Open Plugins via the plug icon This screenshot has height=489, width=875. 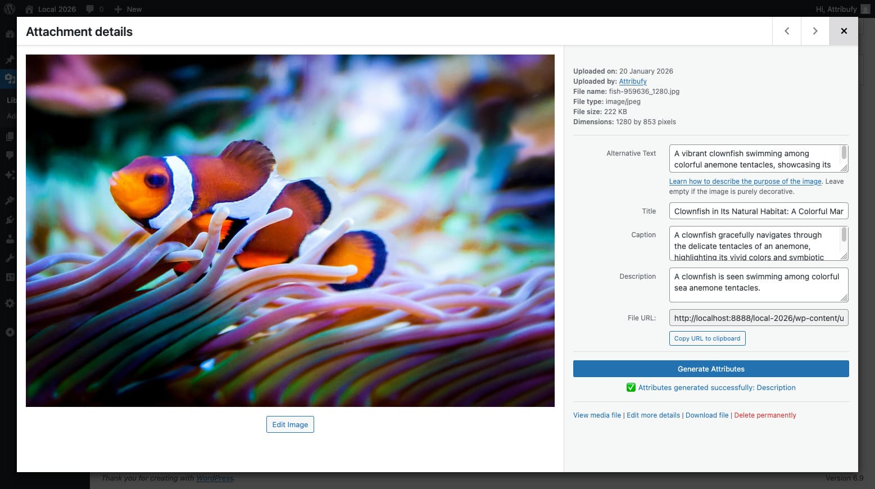click(9, 220)
